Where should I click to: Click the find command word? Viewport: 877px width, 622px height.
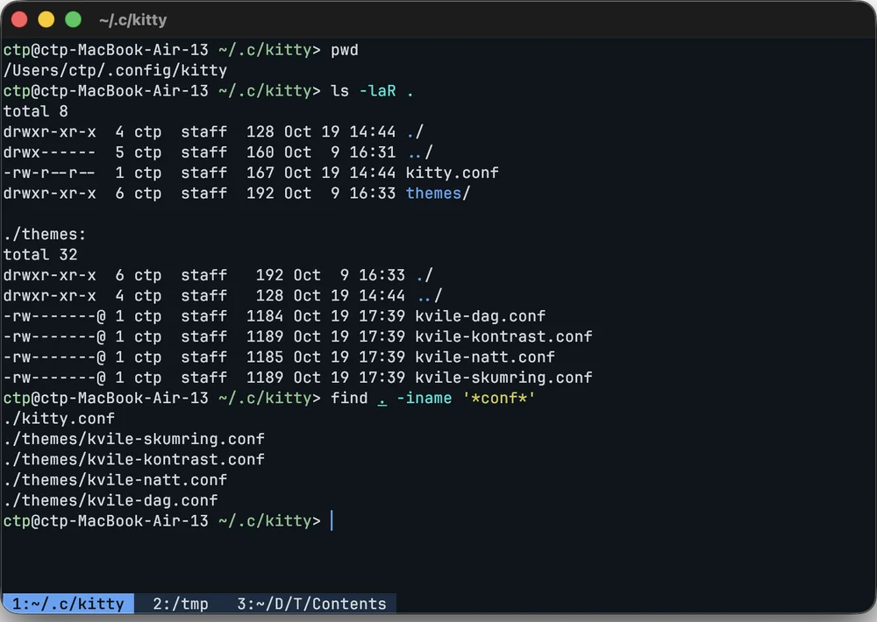pos(349,398)
